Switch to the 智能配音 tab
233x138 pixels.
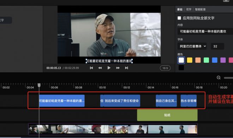[200, 10]
